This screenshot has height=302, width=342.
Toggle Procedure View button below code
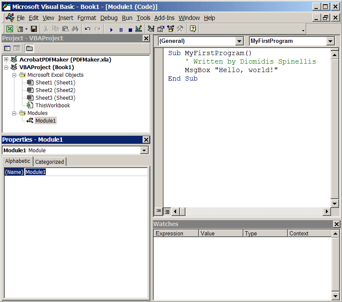[159, 211]
